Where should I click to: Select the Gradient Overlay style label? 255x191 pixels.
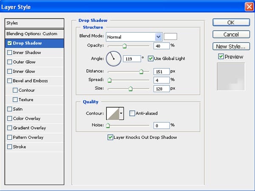coord(29,128)
